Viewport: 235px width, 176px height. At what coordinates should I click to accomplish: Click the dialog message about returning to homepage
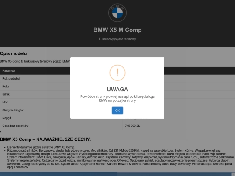(117, 99)
